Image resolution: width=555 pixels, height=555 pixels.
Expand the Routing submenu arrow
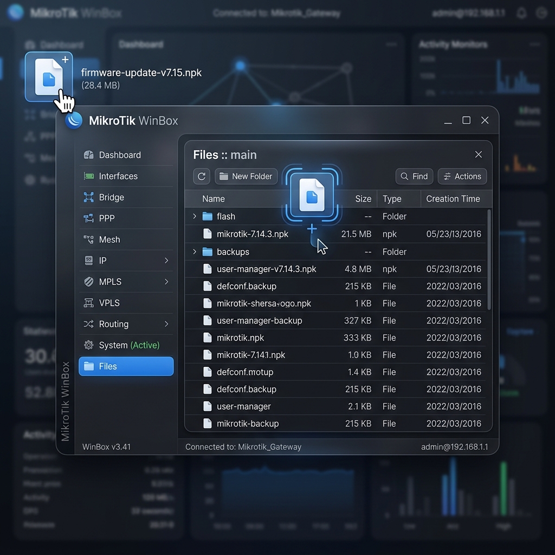[166, 324]
